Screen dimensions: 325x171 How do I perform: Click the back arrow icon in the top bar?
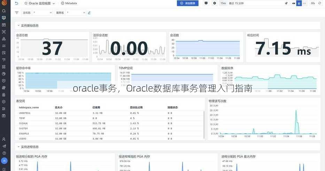[x=17, y=3]
